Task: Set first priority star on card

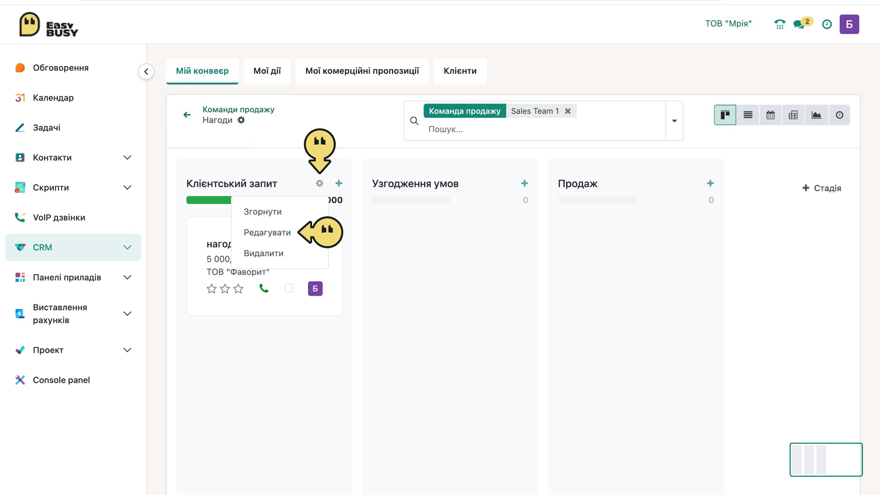Action: [x=211, y=289]
